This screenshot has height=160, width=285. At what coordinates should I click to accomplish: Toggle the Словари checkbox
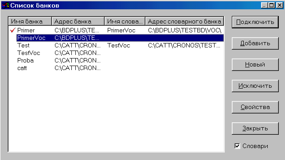237,146
